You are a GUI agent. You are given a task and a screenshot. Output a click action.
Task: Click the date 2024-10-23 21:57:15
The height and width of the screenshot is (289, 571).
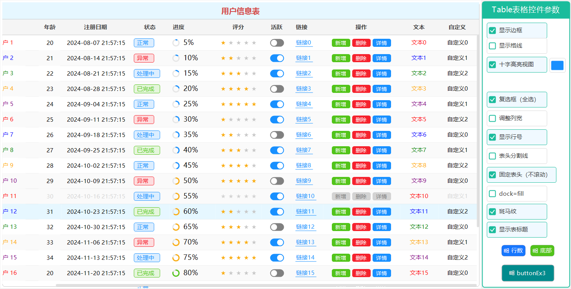pos(96,211)
